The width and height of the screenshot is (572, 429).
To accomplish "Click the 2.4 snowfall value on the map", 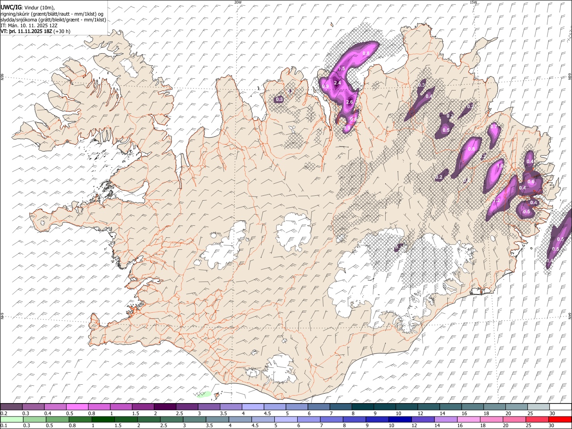I will click(337, 83).
